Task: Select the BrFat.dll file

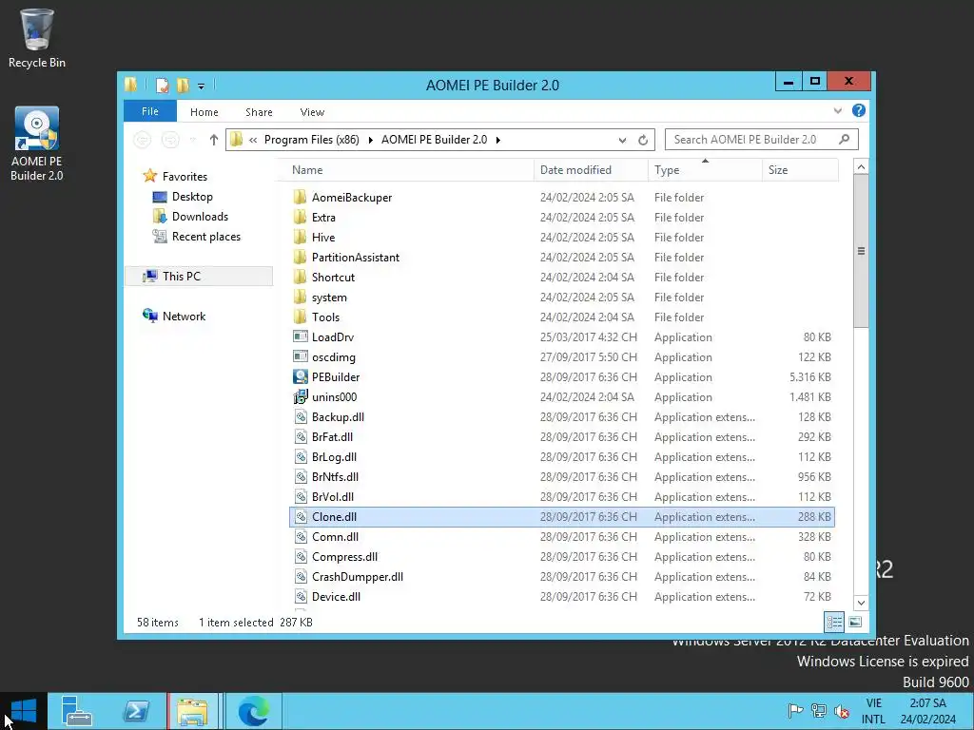Action: click(x=562, y=437)
